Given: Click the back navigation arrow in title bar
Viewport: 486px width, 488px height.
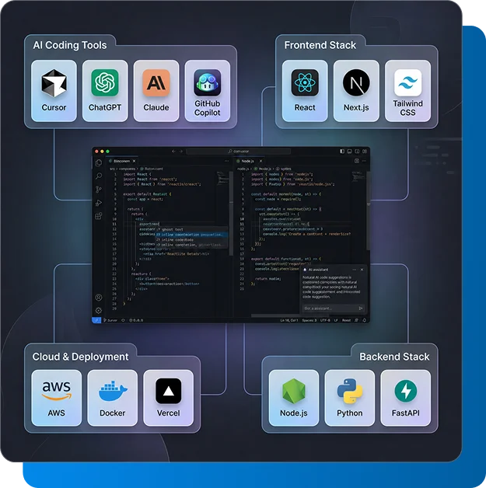Looking at the screenshot, I should pyautogui.click(x=173, y=152).
